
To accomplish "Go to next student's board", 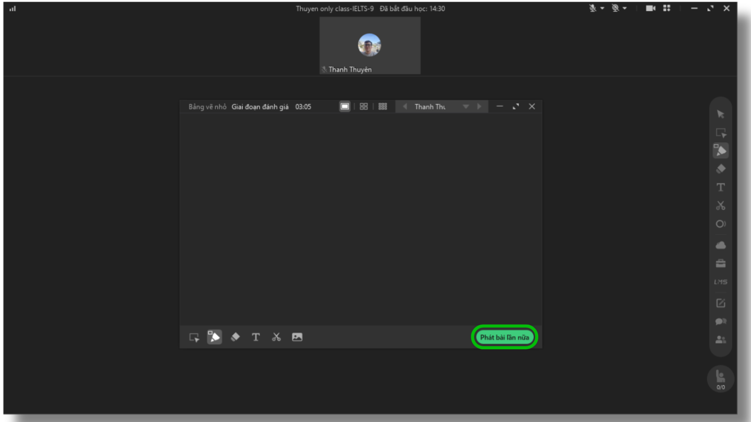I will click(479, 106).
